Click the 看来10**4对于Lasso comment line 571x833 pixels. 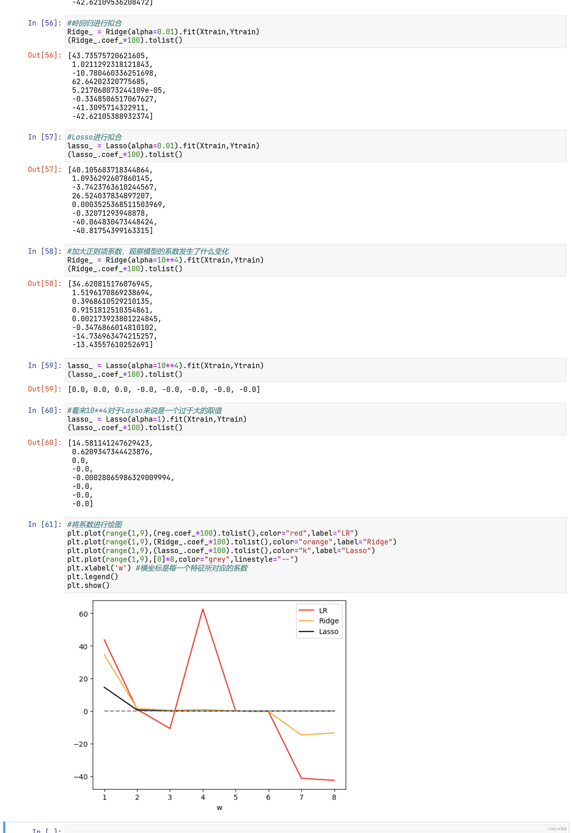click(x=144, y=411)
